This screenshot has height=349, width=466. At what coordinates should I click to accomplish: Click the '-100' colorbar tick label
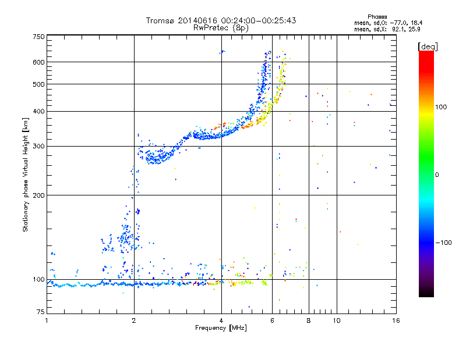(x=443, y=243)
